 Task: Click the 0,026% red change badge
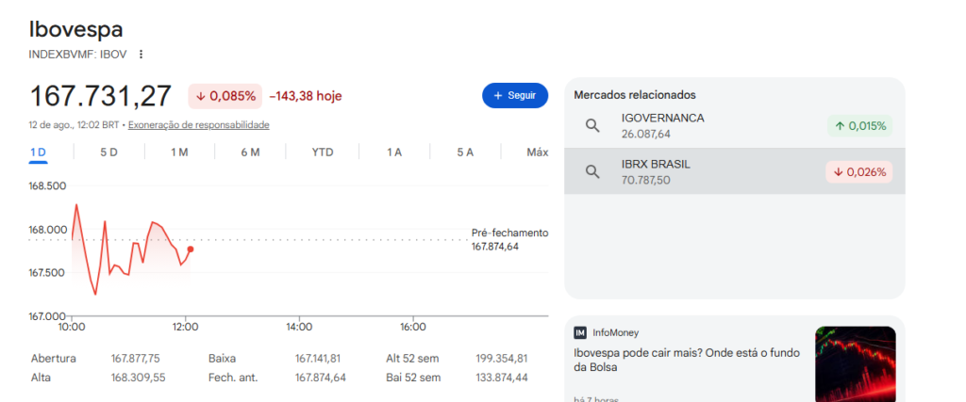click(x=859, y=172)
